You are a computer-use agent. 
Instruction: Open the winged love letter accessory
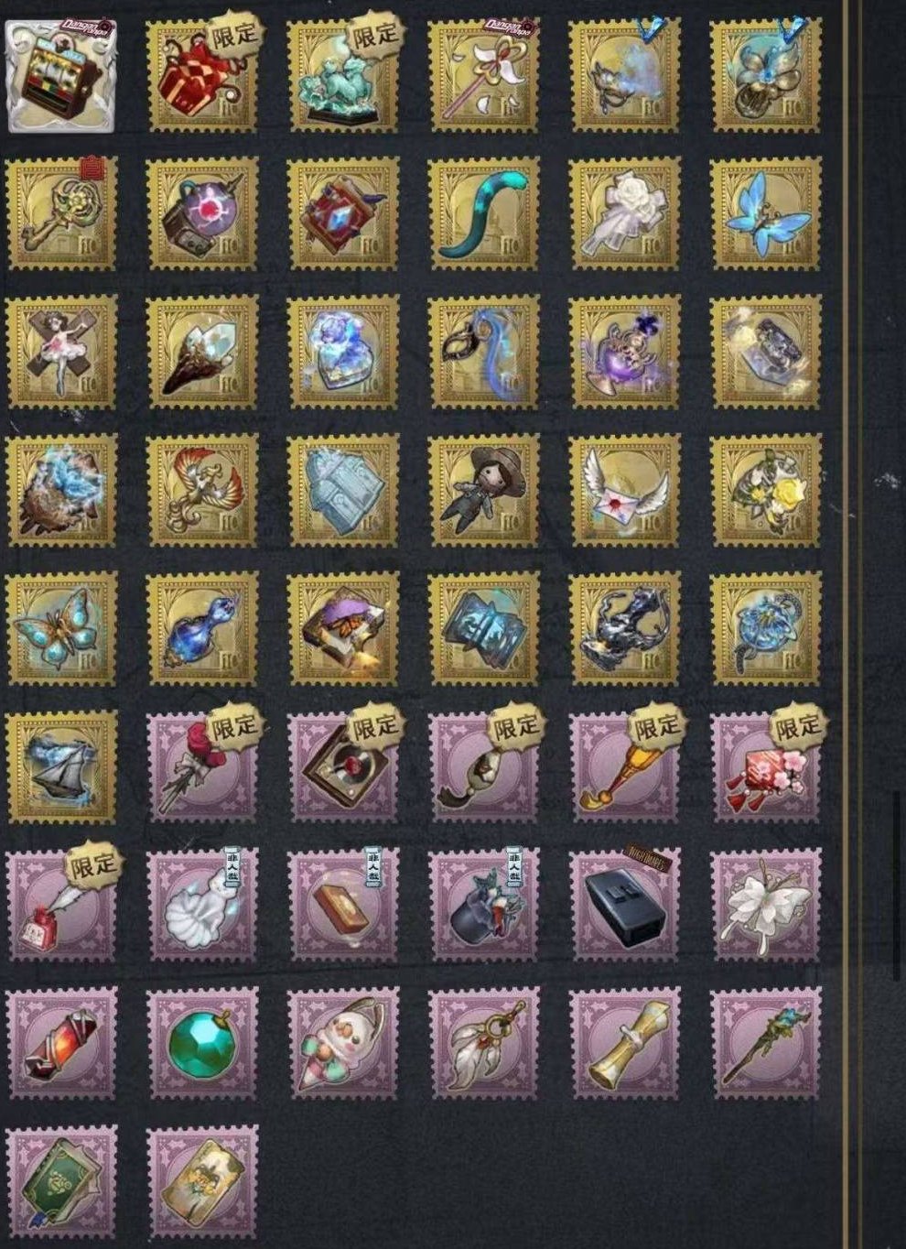pyautogui.click(x=625, y=490)
